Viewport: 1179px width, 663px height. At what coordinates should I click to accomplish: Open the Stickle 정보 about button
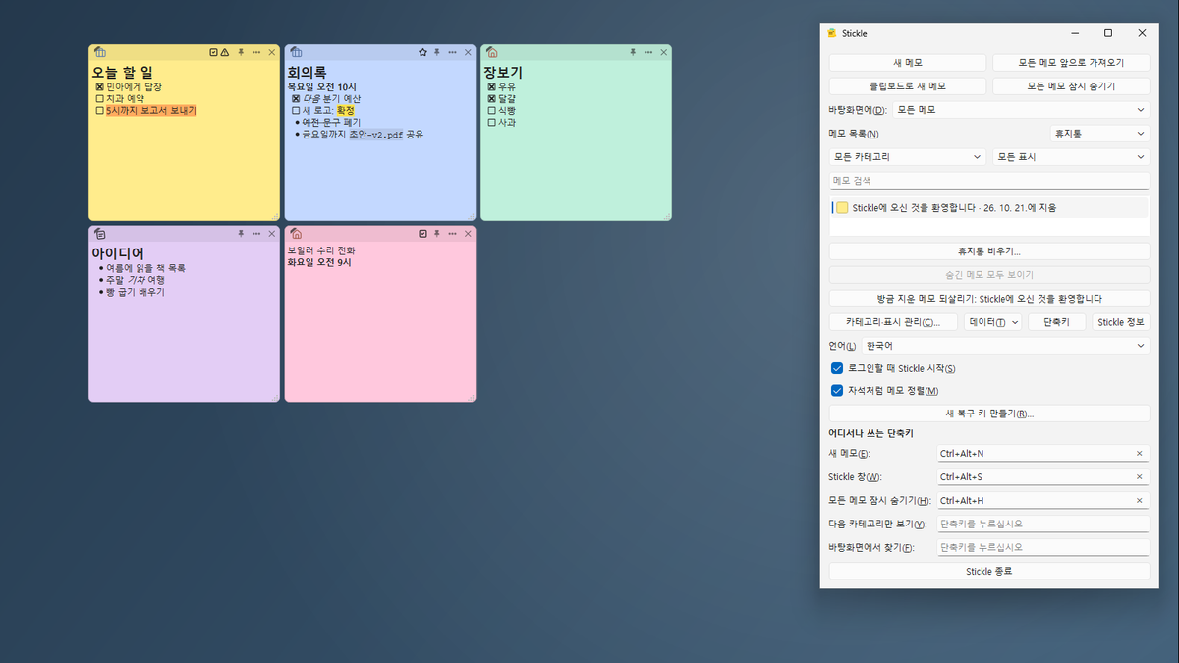click(x=1120, y=322)
